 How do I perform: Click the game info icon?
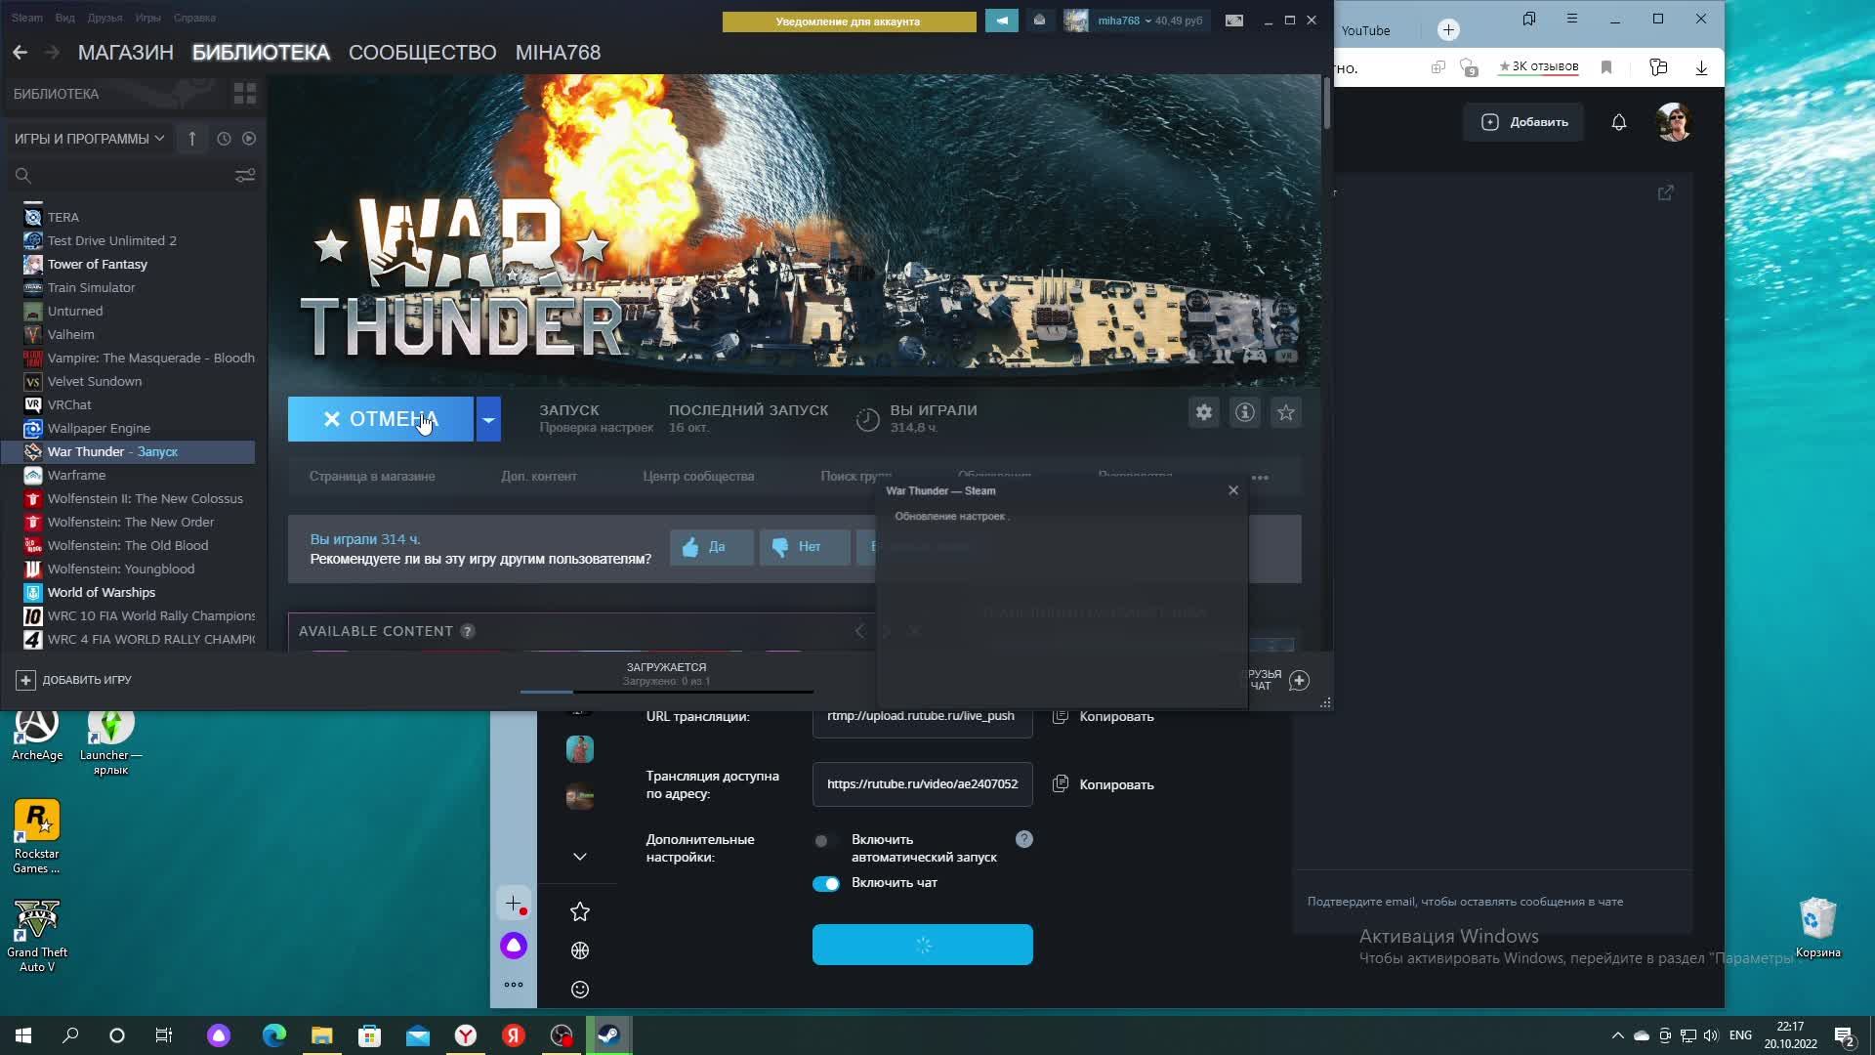click(x=1244, y=412)
